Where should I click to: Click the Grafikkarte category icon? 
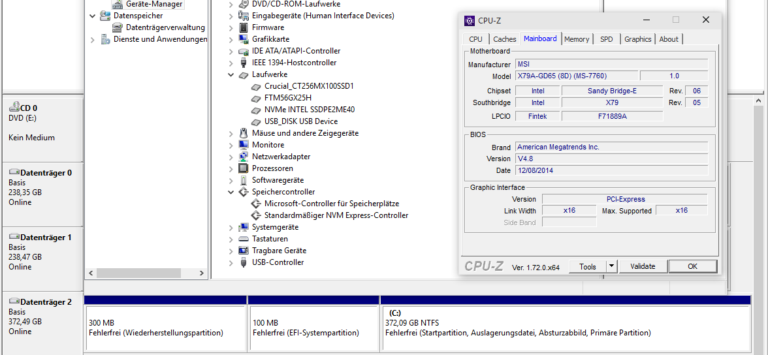click(x=244, y=39)
